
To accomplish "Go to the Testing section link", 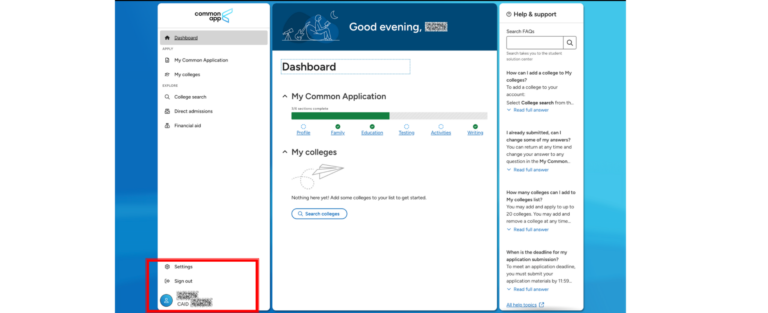I will pyautogui.click(x=406, y=133).
